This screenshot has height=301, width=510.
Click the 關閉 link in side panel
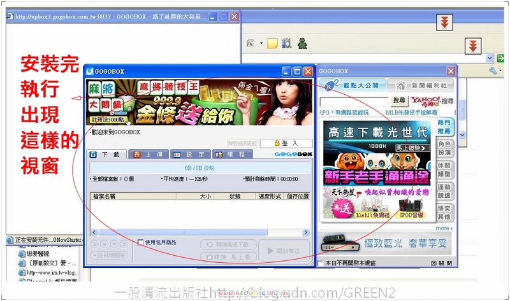pyautogui.click(x=441, y=263)
